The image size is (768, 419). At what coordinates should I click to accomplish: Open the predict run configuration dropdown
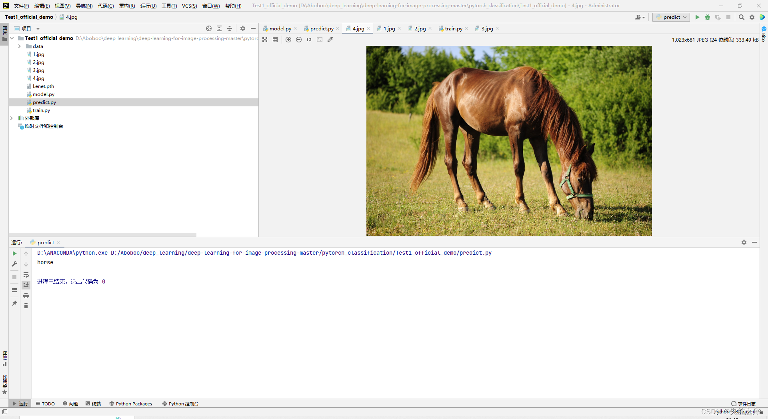tap(671, 17)
